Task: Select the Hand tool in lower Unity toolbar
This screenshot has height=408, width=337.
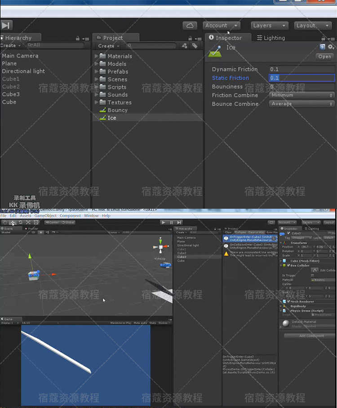Action: point(5,223)
